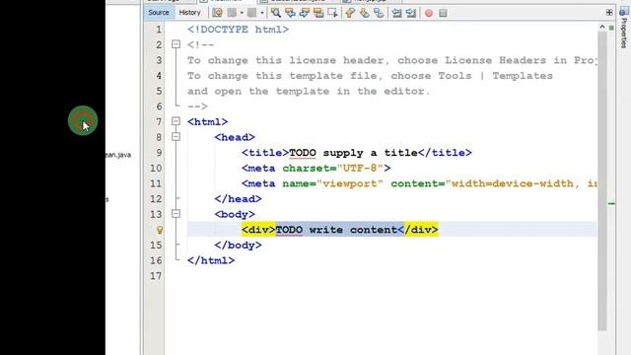Click comment line "and open the template in the editor."
Viewport: 631px width, 355px height.
(309, 91)
